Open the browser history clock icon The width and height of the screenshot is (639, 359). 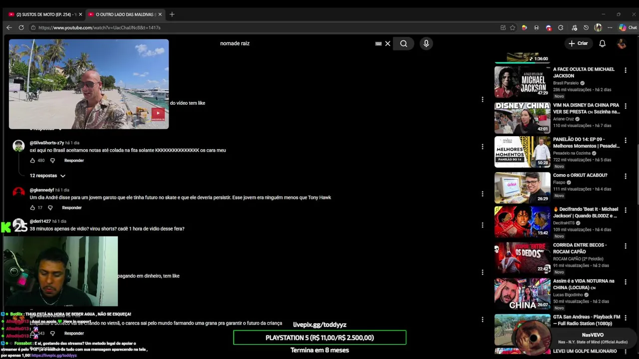[586, 27]
